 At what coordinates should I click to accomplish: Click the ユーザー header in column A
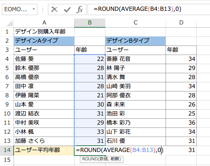pos(44,50)
